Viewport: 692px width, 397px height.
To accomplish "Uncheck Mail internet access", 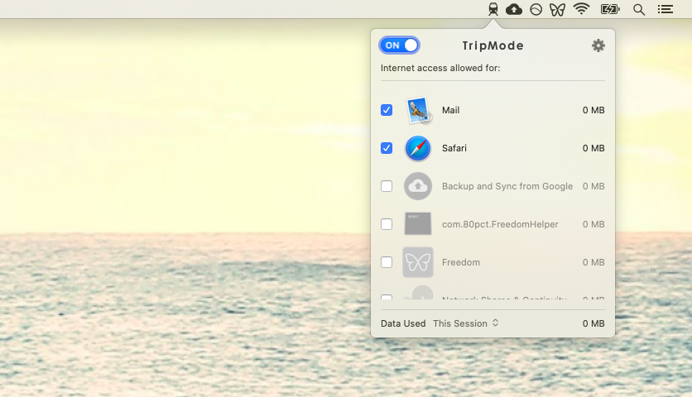I will (387, 110).
